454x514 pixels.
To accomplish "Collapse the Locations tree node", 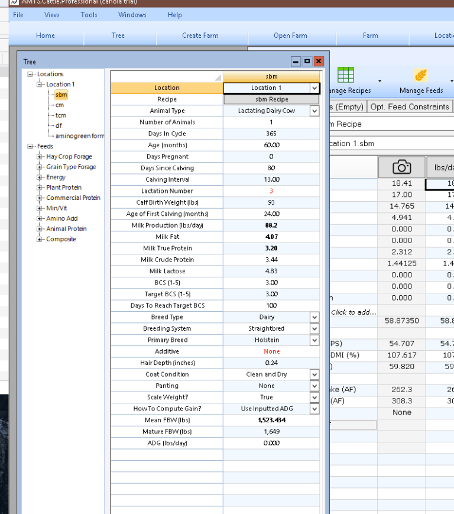I will pos(30,74).
